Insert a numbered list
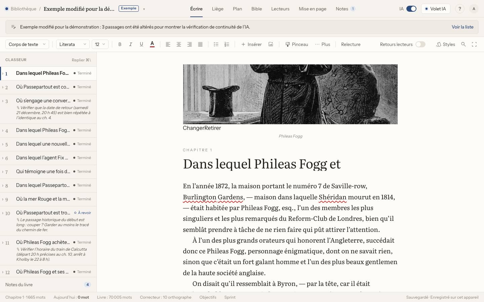This screenshot has width=484, height=302. coord(227,44)
